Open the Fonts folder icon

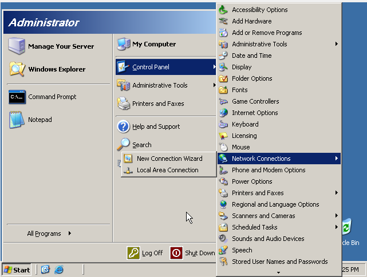point(223,90)
